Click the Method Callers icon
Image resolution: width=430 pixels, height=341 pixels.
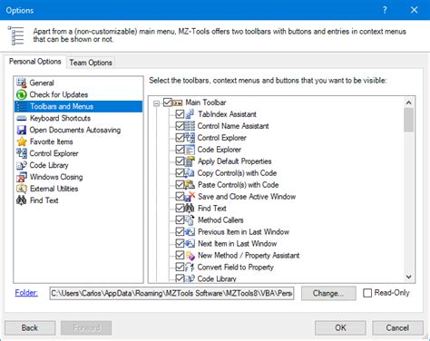pyautogui.click(x=190, y=220)
